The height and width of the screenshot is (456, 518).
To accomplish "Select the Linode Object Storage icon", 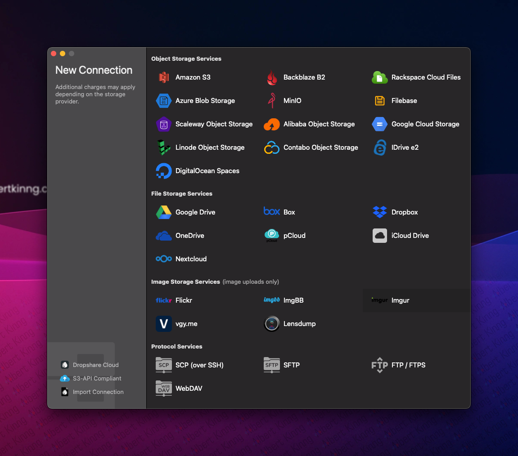I will (163, 148).
